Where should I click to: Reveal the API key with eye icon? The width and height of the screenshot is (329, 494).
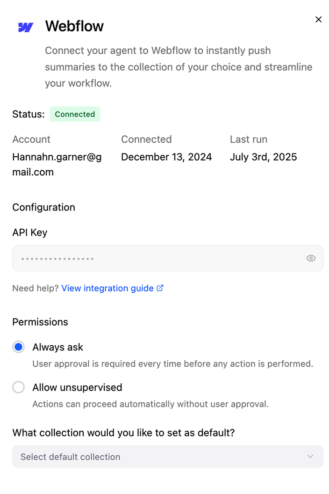click(x=311, y=258)
